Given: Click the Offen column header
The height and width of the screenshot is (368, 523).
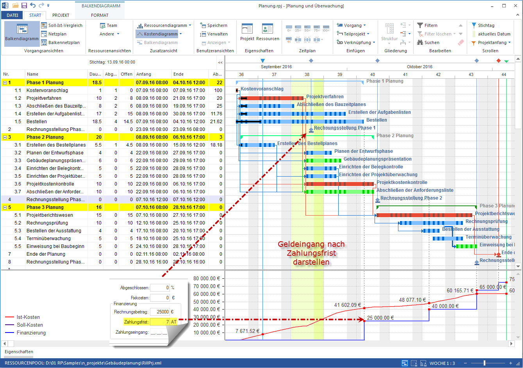Looking at the screenshot, I should pos(127,74).
